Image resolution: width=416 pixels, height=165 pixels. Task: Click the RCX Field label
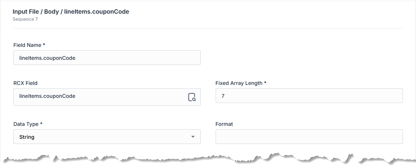point(25,83)
